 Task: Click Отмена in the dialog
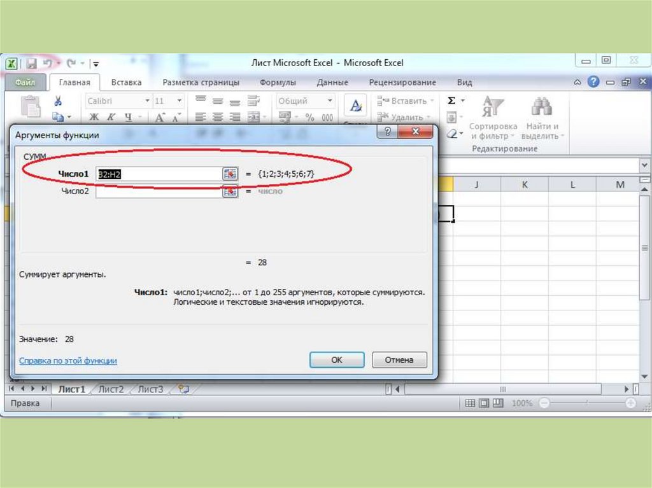[x=399, y=360]
